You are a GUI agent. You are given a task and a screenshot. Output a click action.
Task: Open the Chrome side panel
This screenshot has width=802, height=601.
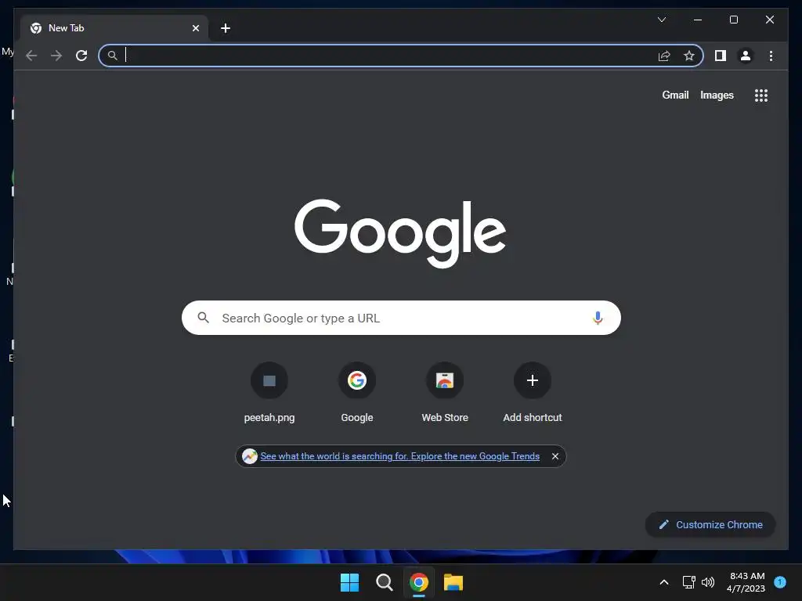point(721,56)
